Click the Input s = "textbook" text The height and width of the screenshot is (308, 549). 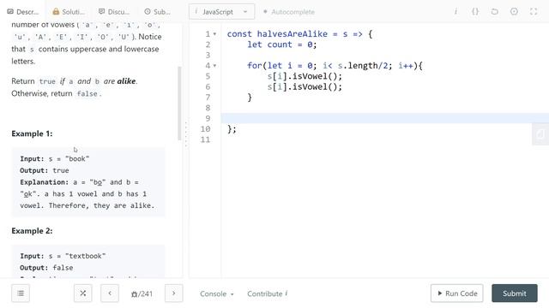63,256
